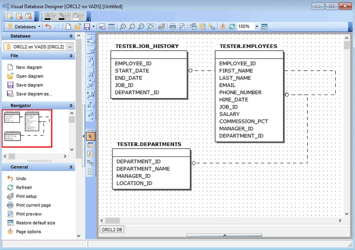
Task: Select the pointer arrow tool in palette
Action: (90, 136)
